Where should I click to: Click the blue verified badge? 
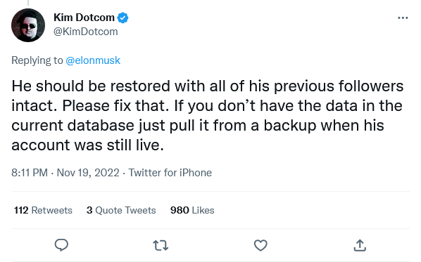coord(122,18)
